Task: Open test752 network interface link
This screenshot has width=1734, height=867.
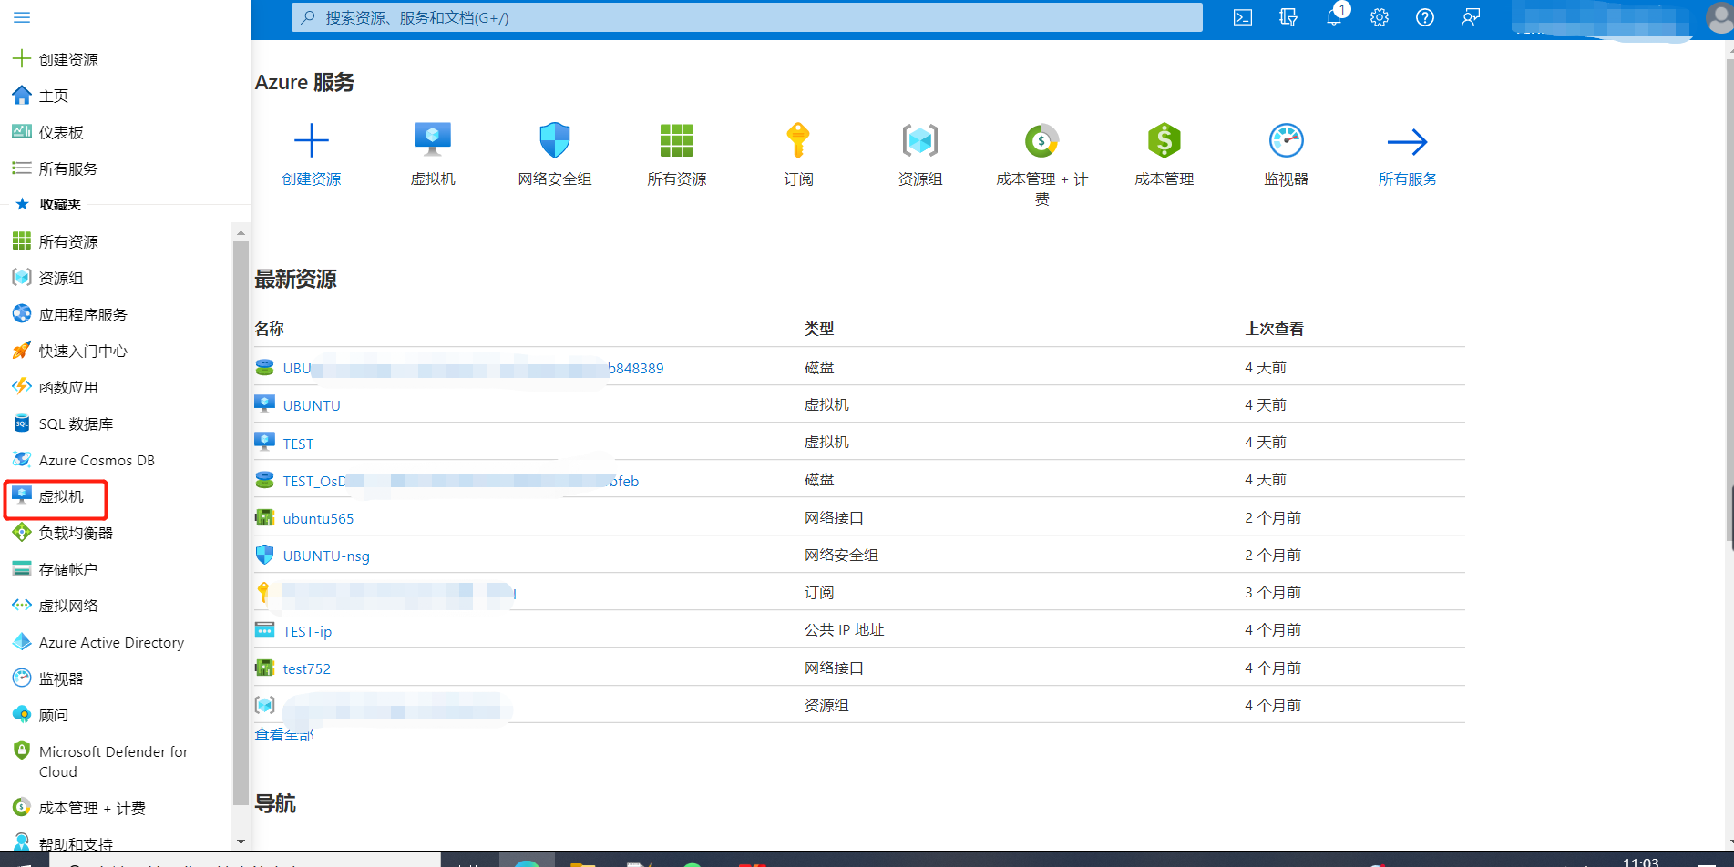Action: [306, 668]
